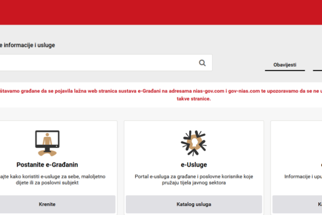Click the e-Građanin card description text
The height and width of the screenshot is (215, 322).
tap(53, 180)
